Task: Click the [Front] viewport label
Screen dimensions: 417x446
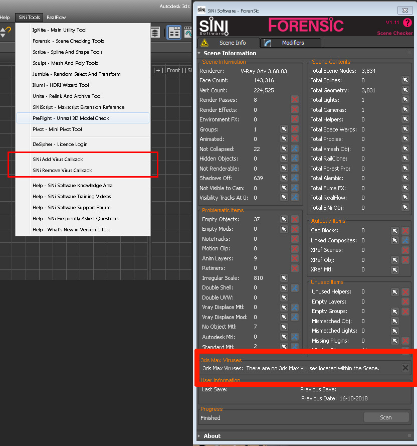Action: coord(174,70)
